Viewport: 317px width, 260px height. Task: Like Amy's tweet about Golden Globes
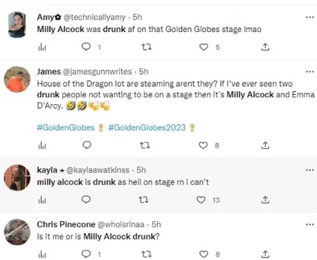point(204,47)
